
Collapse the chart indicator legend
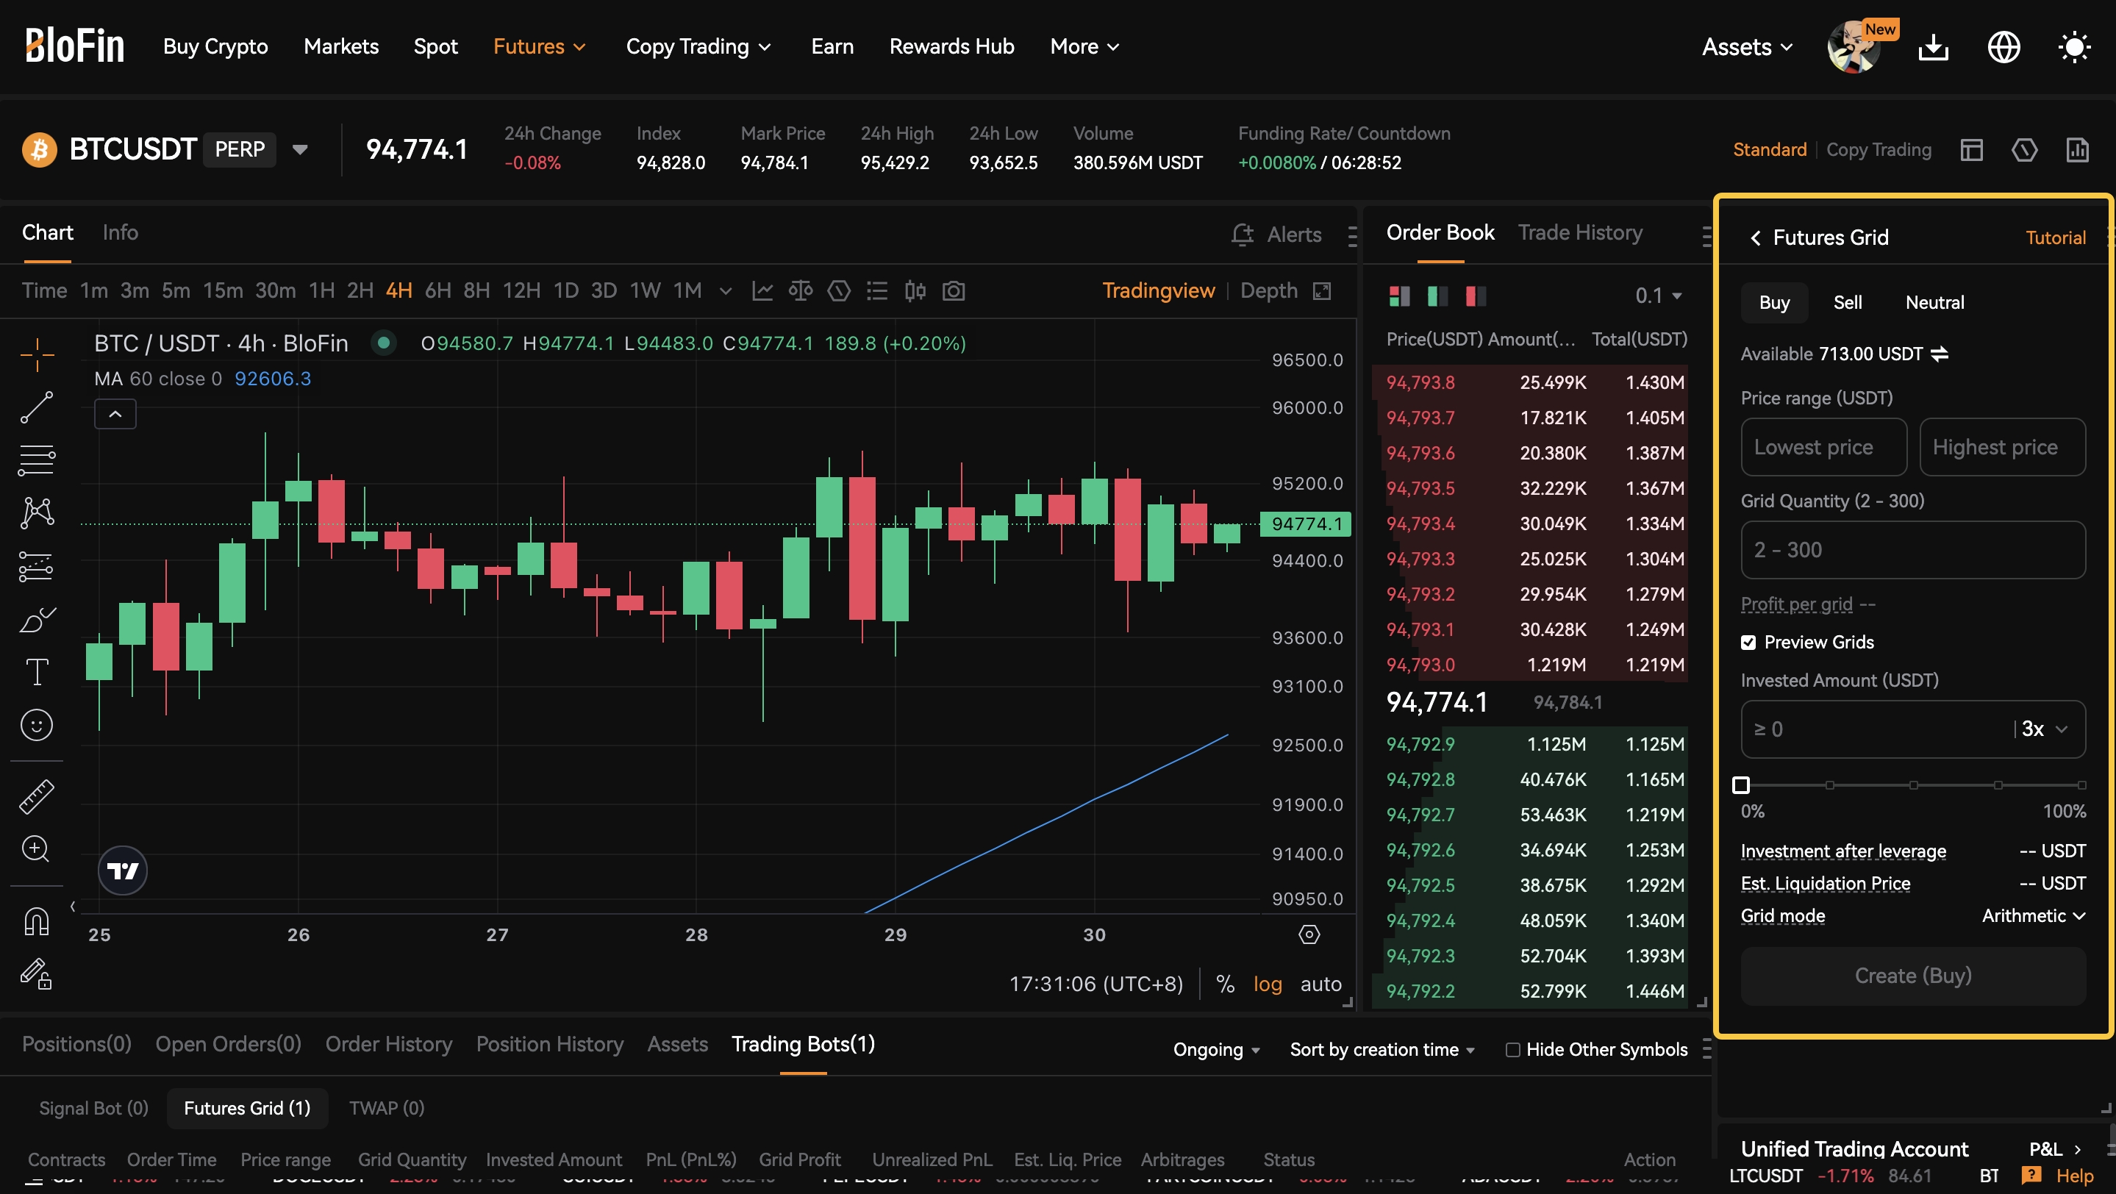click(x=116, y=414)
